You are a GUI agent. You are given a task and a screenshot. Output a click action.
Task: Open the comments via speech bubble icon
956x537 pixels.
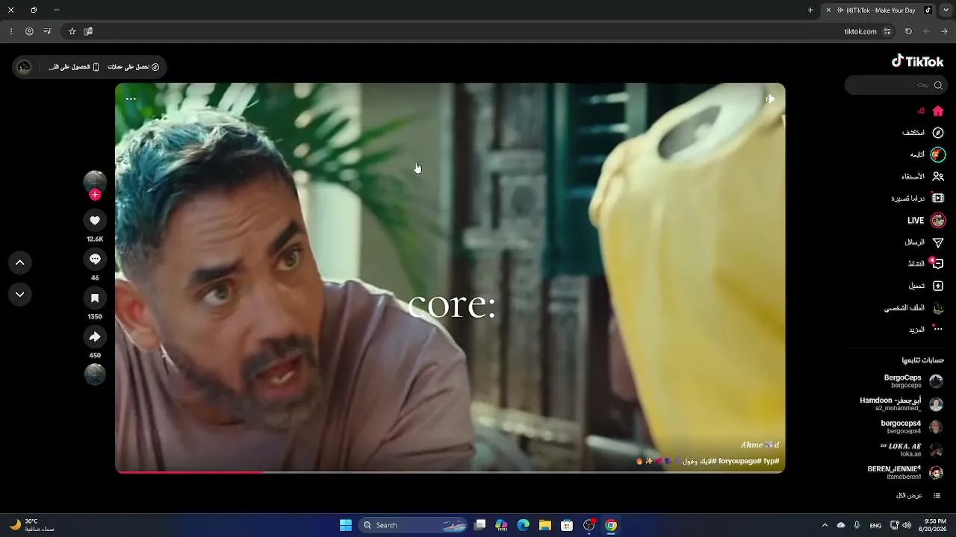95,260
